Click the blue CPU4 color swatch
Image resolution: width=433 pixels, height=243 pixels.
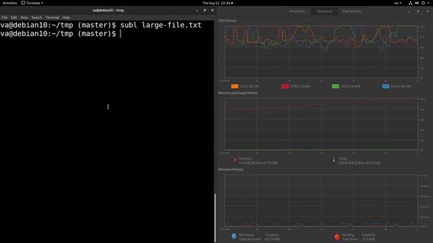386,86
